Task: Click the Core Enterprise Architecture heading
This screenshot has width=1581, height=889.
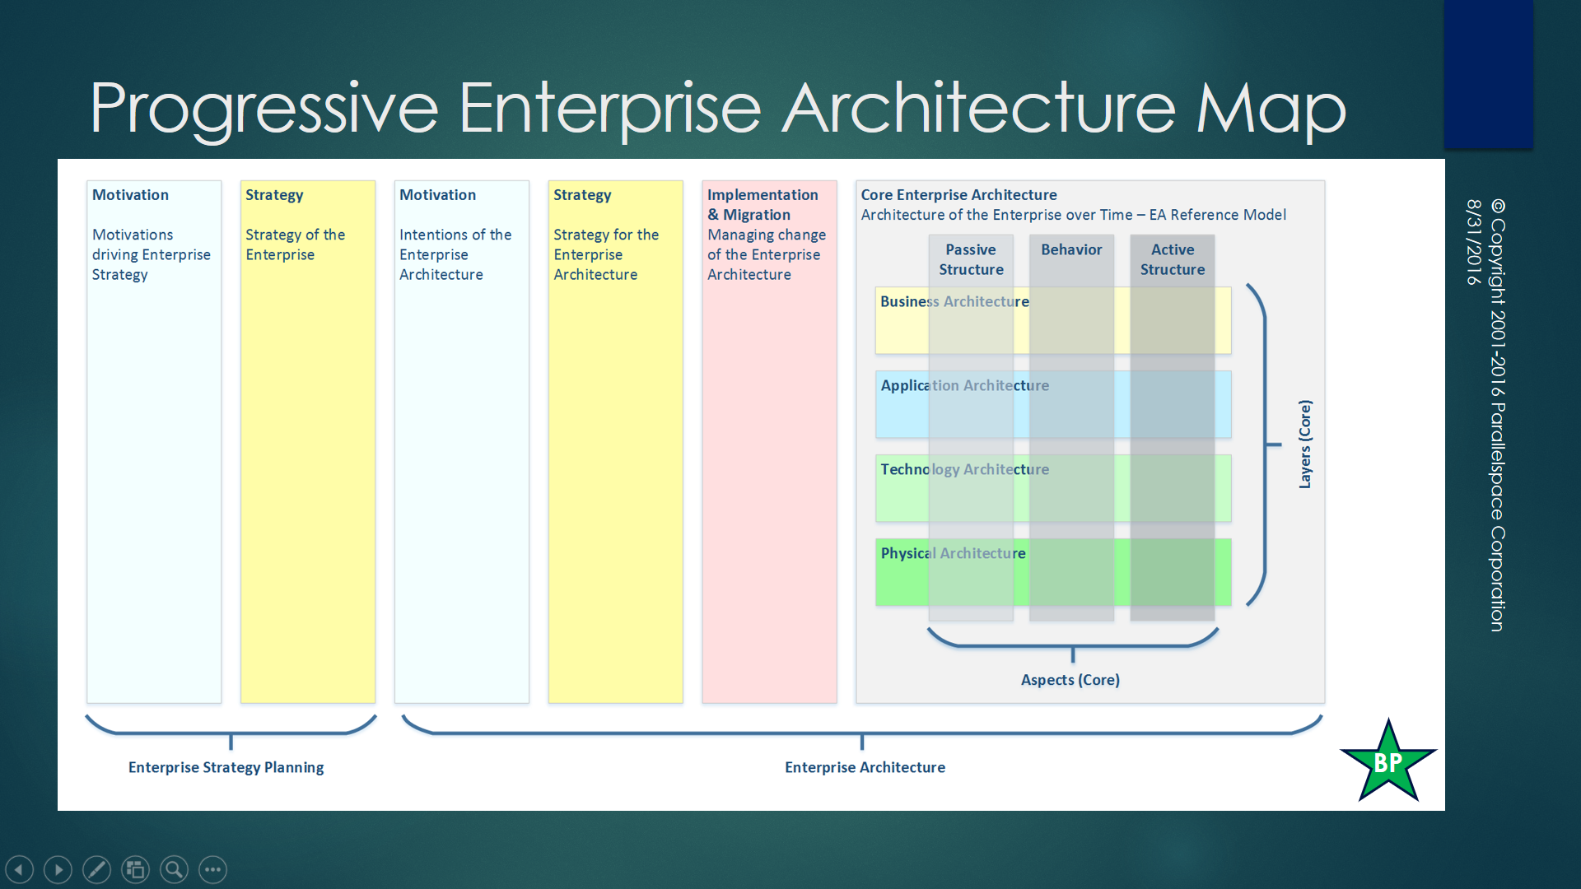Action: (x=958, y=195)
